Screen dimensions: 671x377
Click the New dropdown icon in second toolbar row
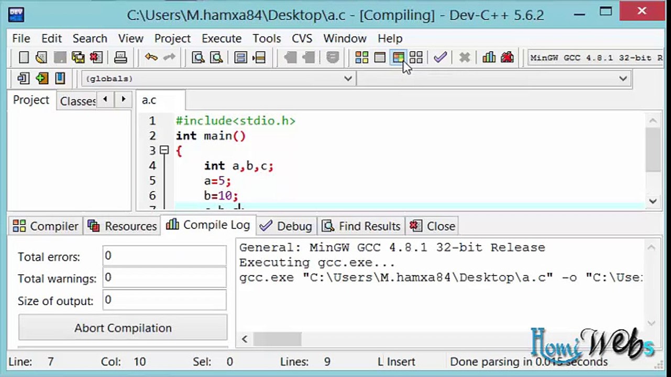[24, 79]
